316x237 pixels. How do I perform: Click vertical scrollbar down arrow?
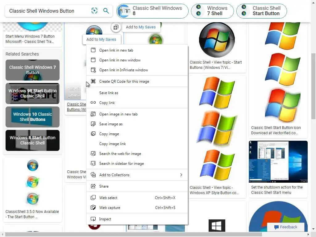[313, 229]
